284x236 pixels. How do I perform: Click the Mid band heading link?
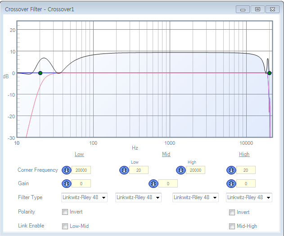click(166, 154)
